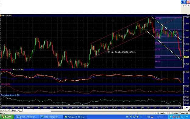Click the current price tag 1.8024
Image resolution: width=190 pixels, height=119 pixels.
pos(186,57)
